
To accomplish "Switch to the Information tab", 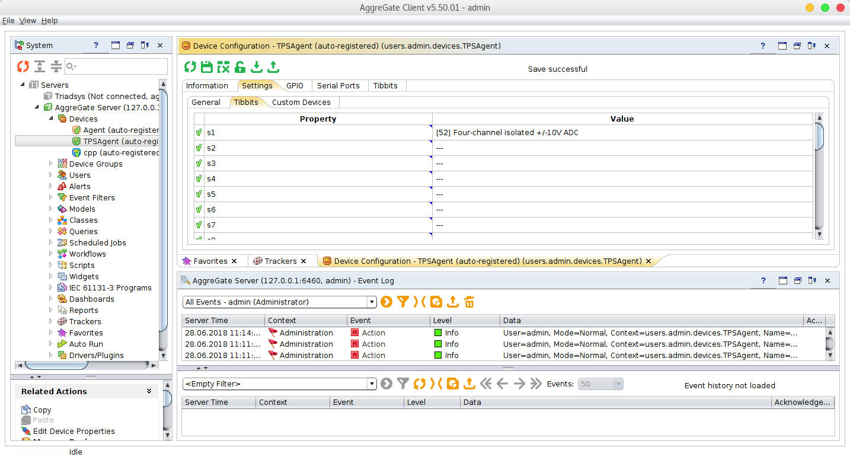I will click(207, 86).
